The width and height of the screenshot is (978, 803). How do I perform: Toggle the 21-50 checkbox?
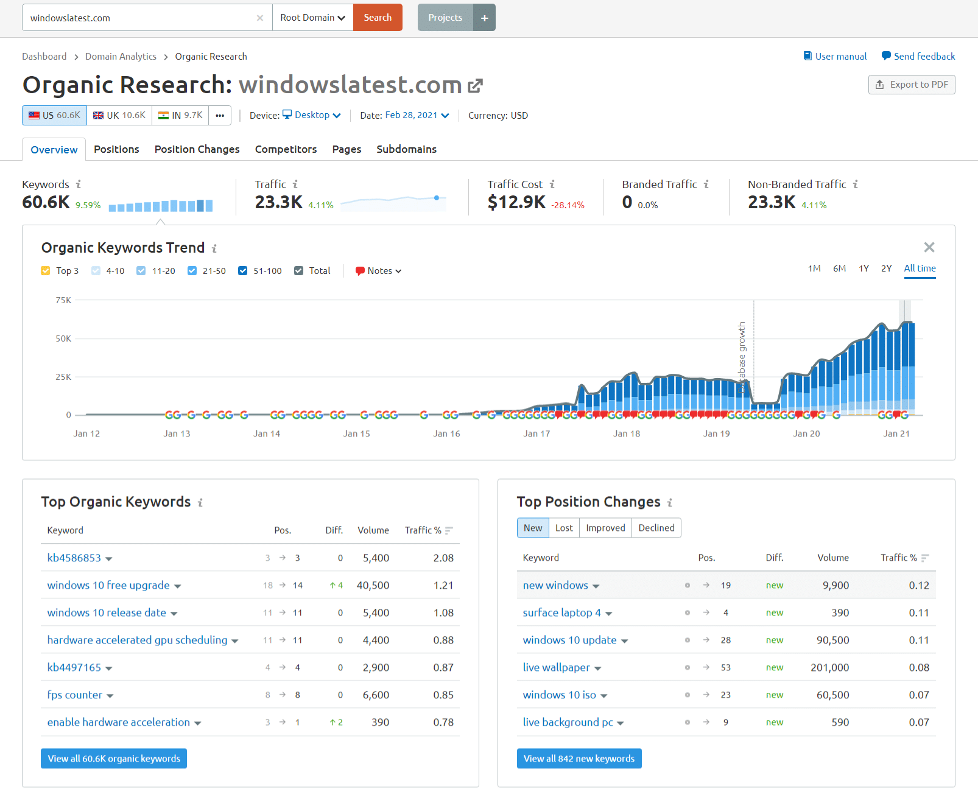pyautogui.click(x=192, y=271)
